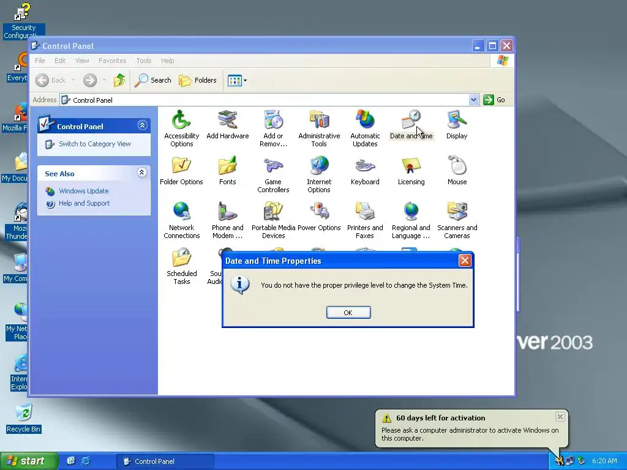627x470 pixels.
Task: Open Internet Options icon
Action: 319,174
